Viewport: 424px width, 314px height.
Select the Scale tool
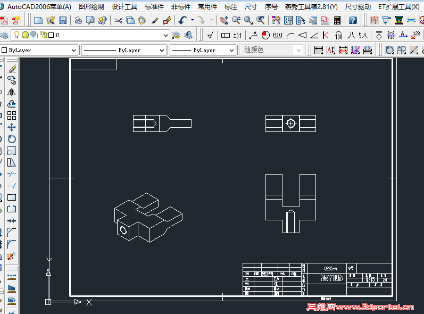pos(12,151)
